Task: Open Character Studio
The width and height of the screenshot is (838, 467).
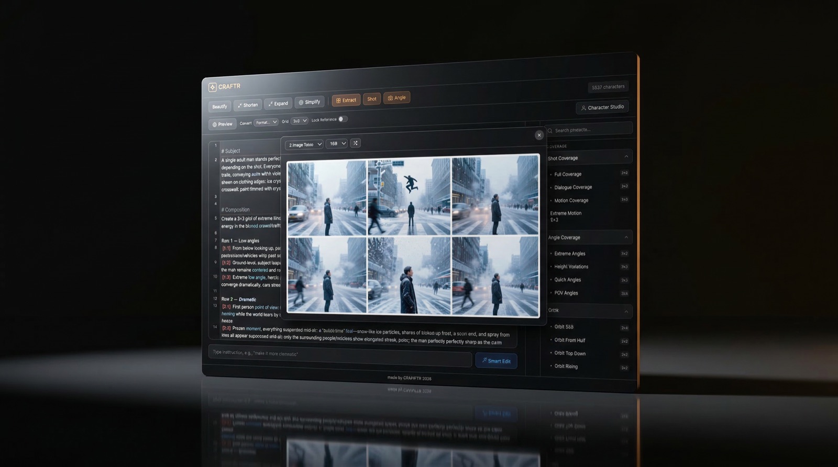Action: 602,107
